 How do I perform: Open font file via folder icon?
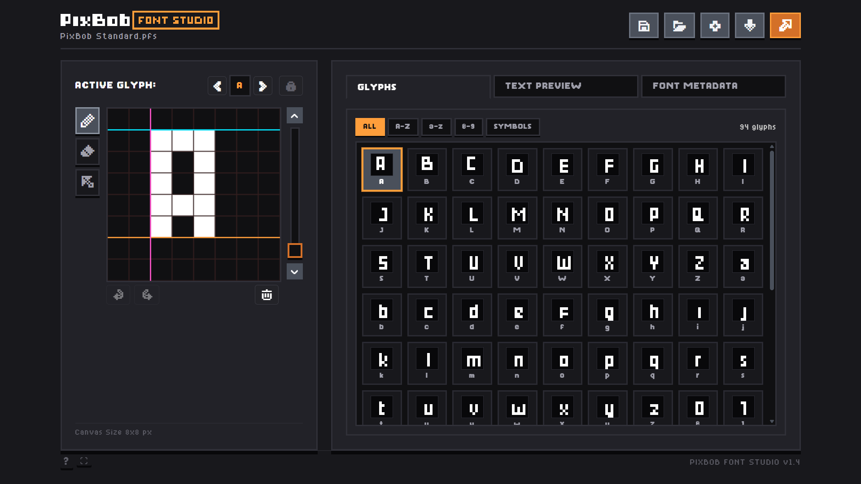pyautogui.click(x=679, y=26)
